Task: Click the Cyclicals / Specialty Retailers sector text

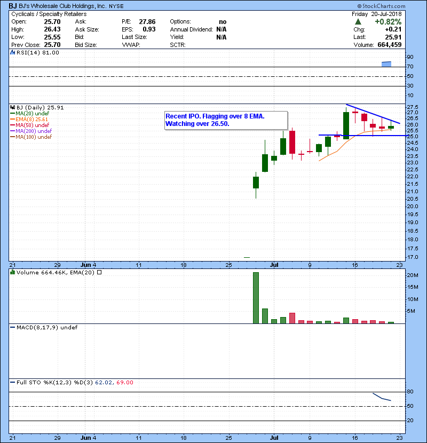Action: (49, 14)
